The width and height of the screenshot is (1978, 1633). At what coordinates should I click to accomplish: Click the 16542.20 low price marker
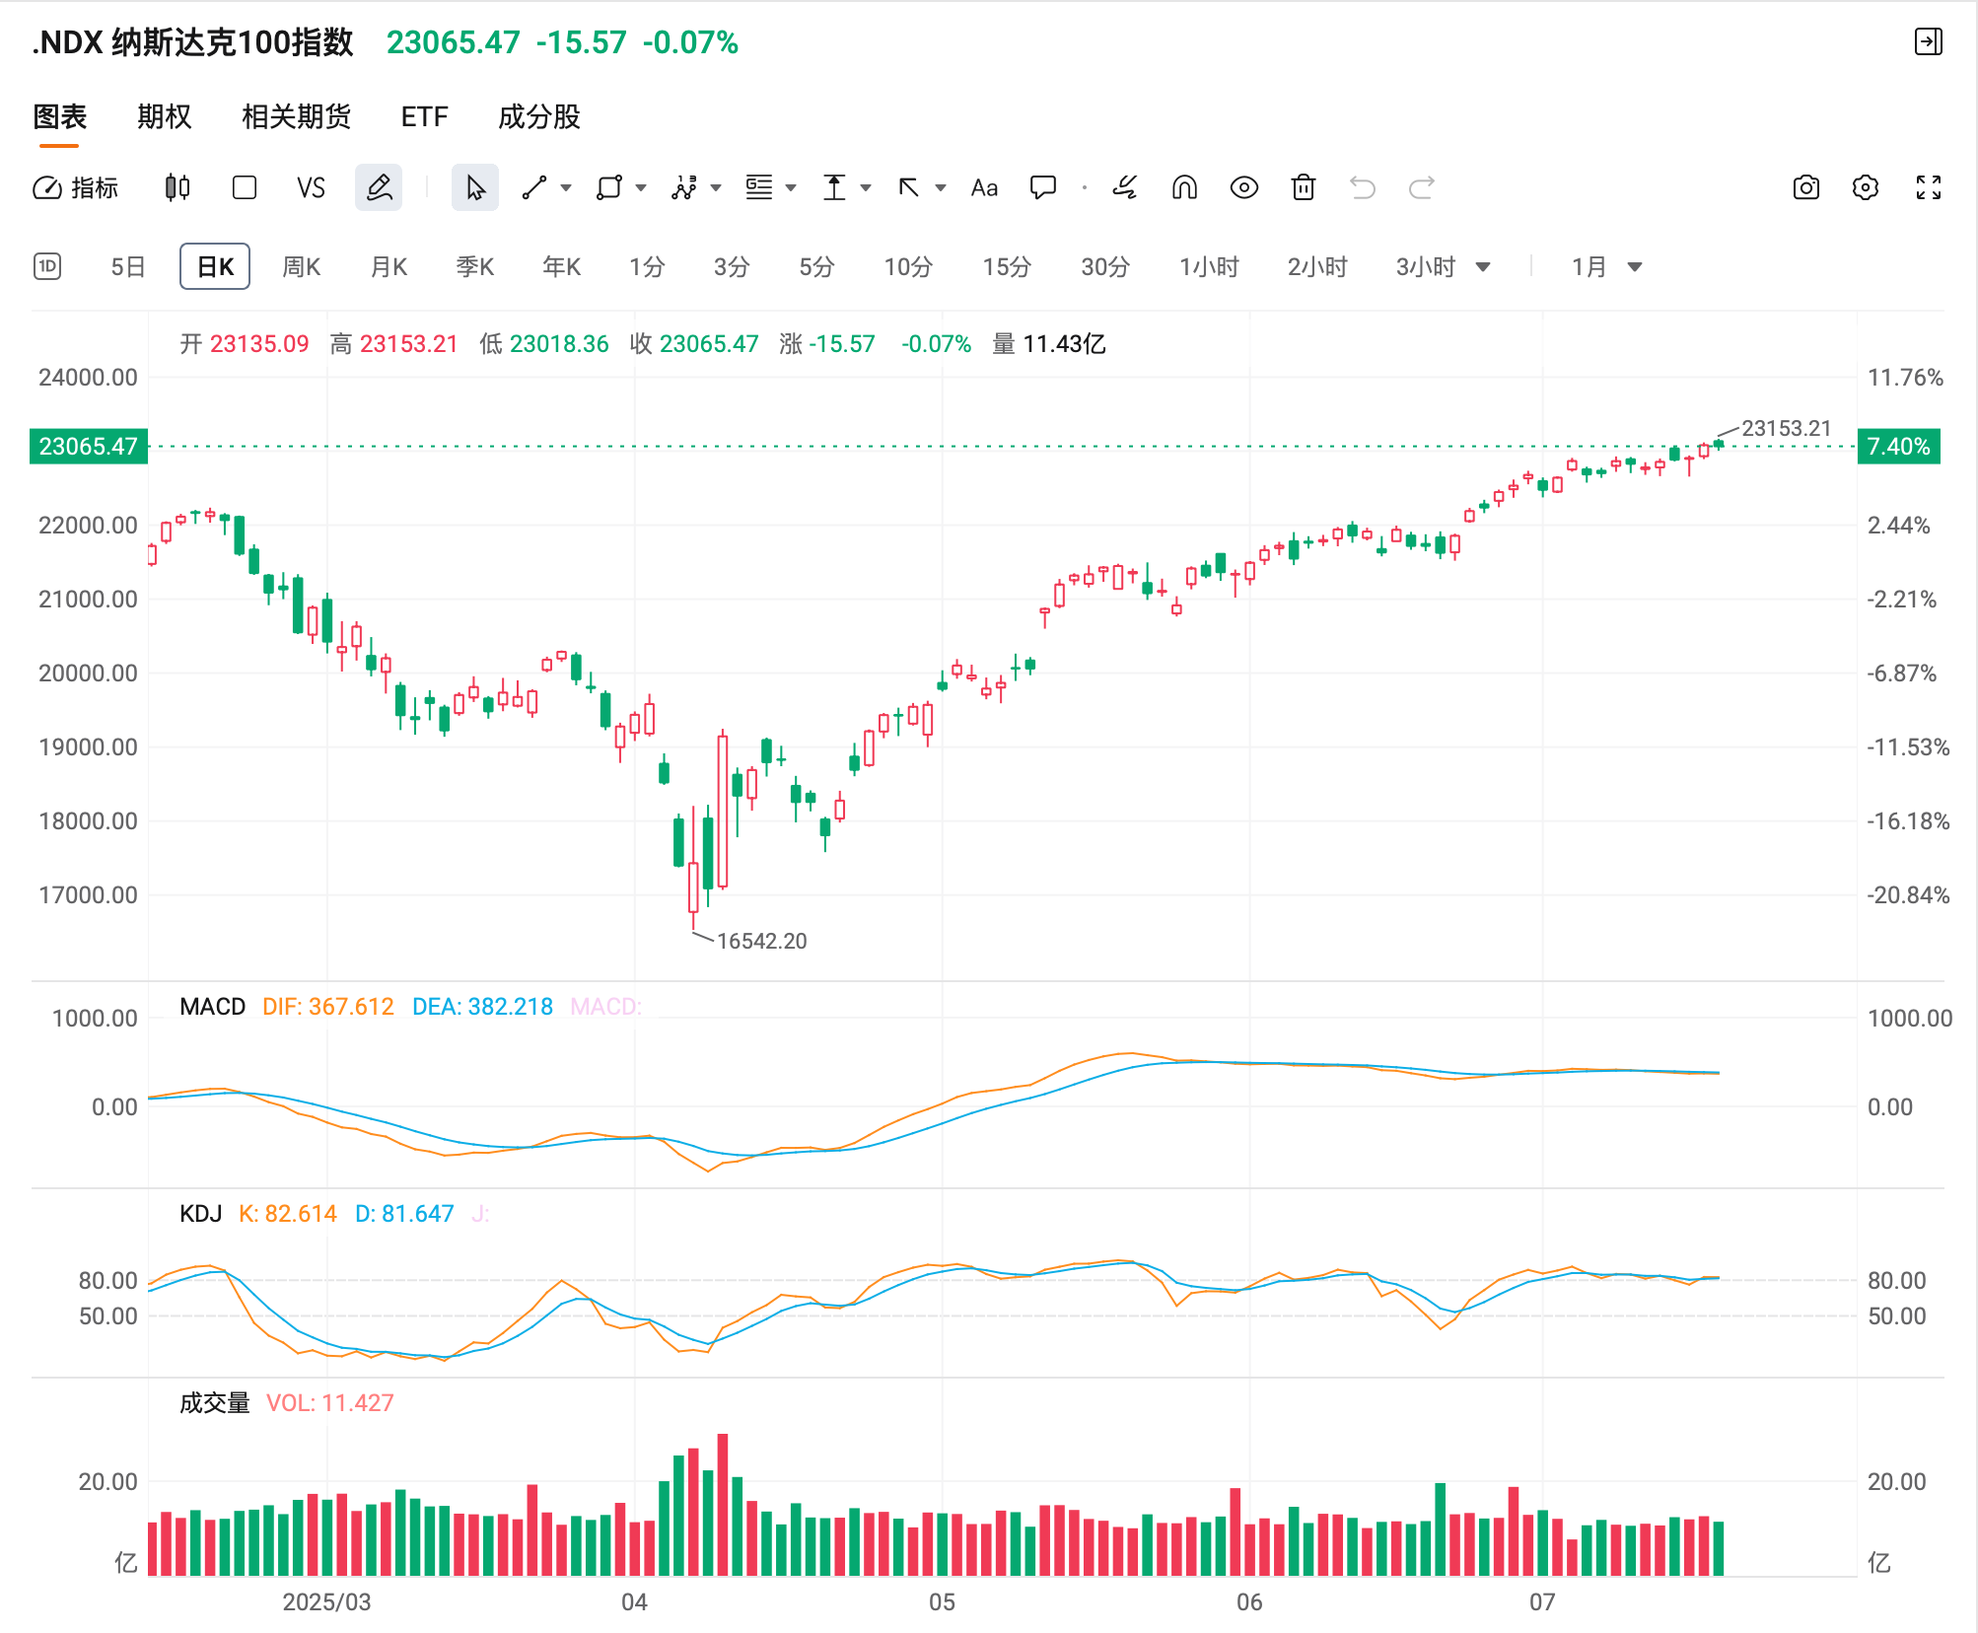pos(761,941)
